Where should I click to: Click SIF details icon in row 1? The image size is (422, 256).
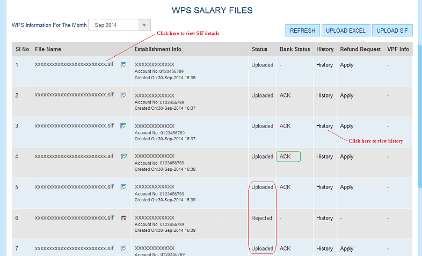click(123, 65)
